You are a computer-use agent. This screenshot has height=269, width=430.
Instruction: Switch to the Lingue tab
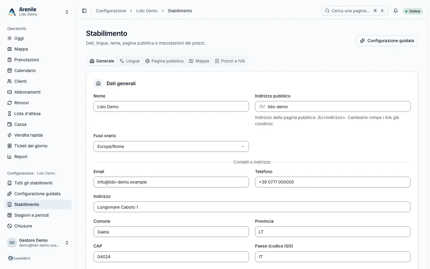point(130,61)
